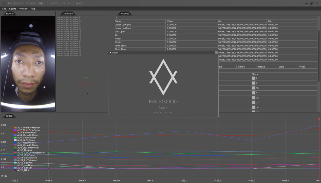Click the FACEGOOD logo in title bar

[x=4, y=3]
